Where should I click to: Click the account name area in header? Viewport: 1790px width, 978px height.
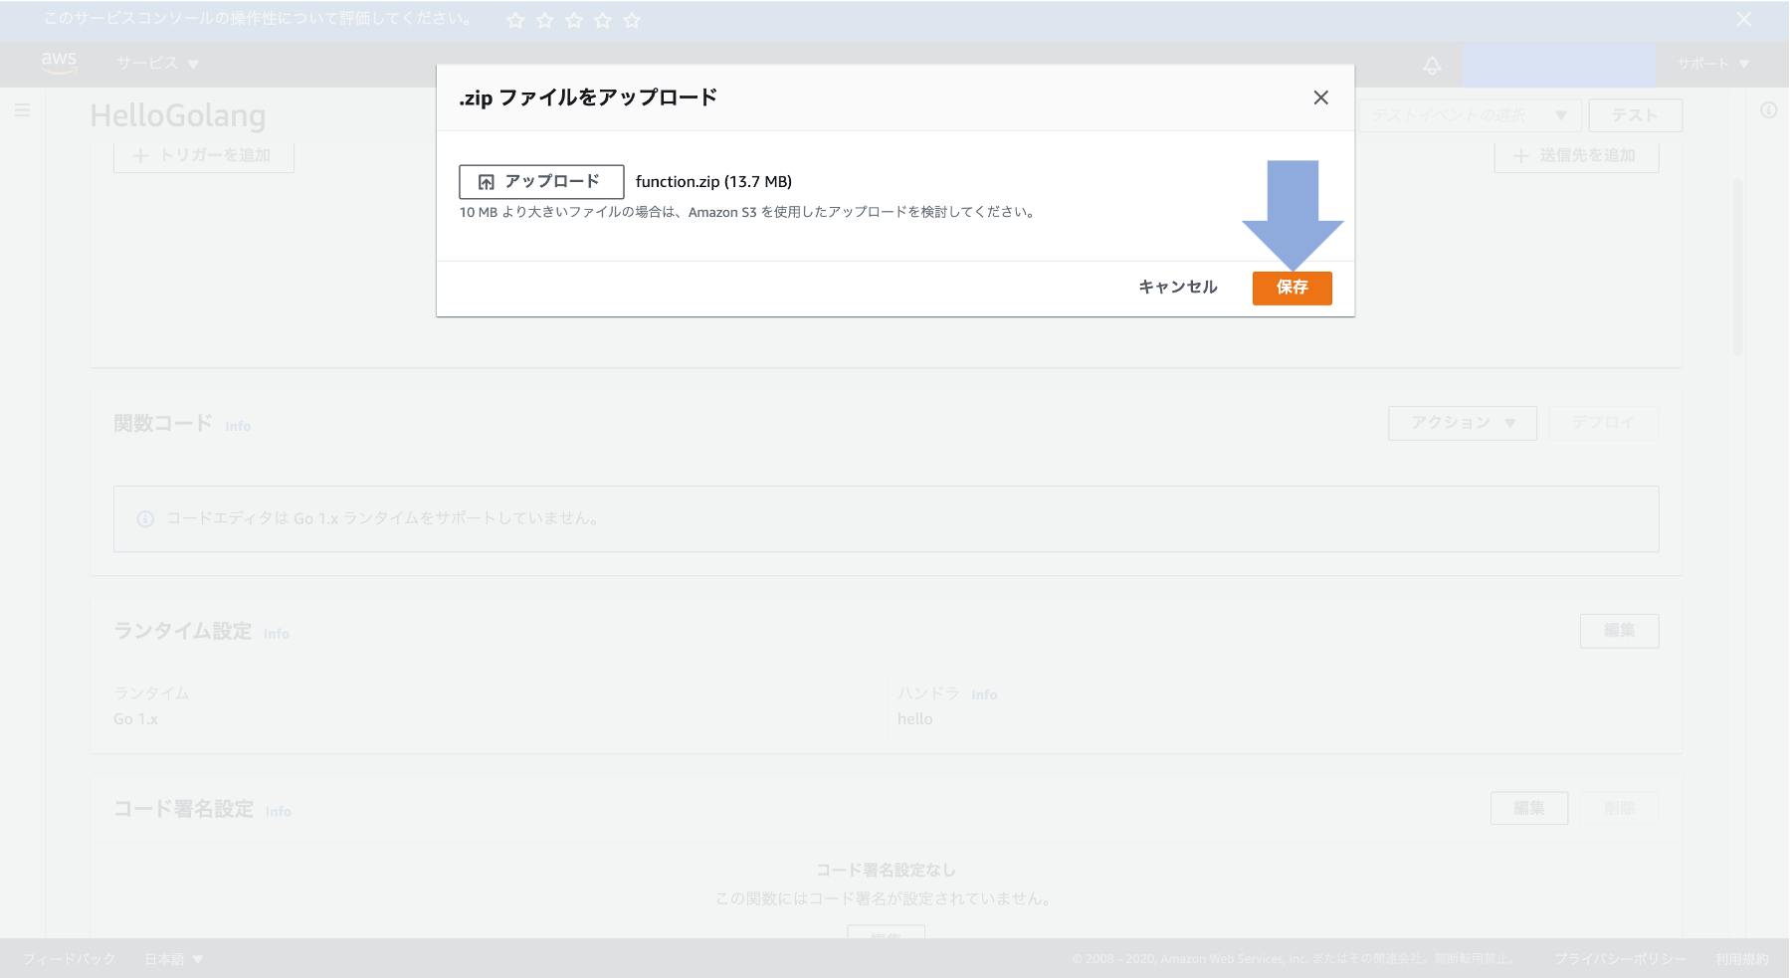[x=1558, y=64]
